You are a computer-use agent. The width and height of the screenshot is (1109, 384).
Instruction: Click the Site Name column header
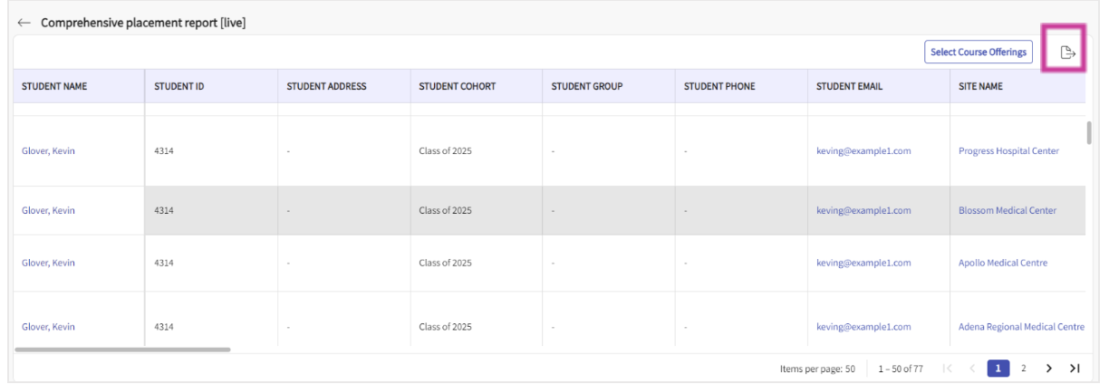[x=982, y=87]
